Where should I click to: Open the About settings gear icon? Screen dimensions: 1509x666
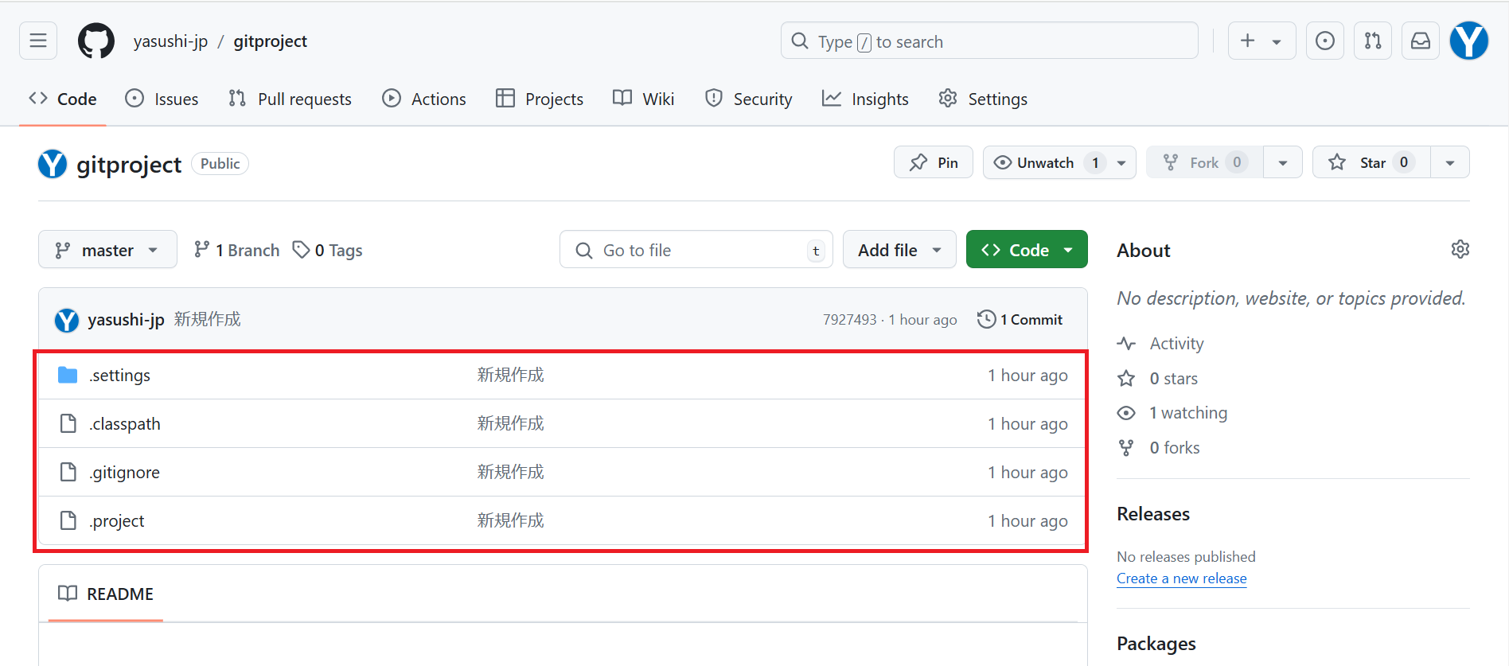click(1460, 249)
